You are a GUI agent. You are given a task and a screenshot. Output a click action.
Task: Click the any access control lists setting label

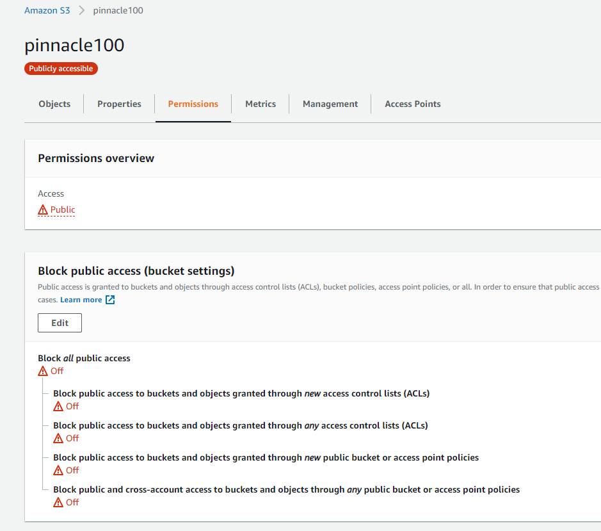(x=241, y=425)
